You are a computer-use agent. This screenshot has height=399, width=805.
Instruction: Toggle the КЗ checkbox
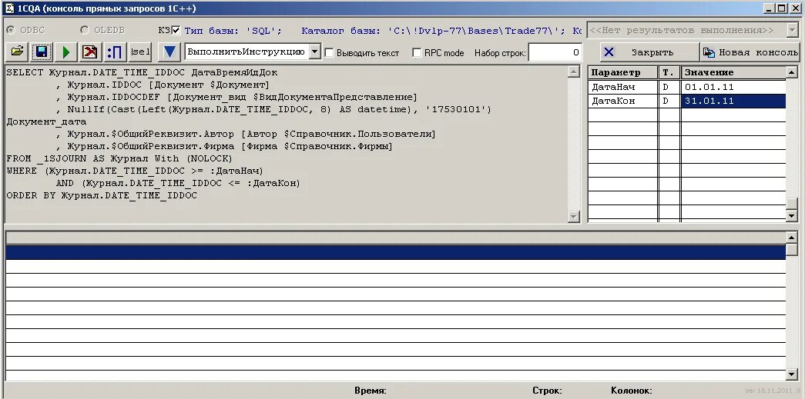pos(176,30)
